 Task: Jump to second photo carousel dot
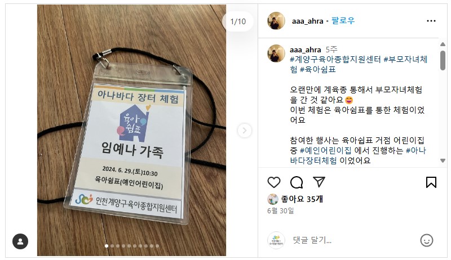[x=112, y=246]
